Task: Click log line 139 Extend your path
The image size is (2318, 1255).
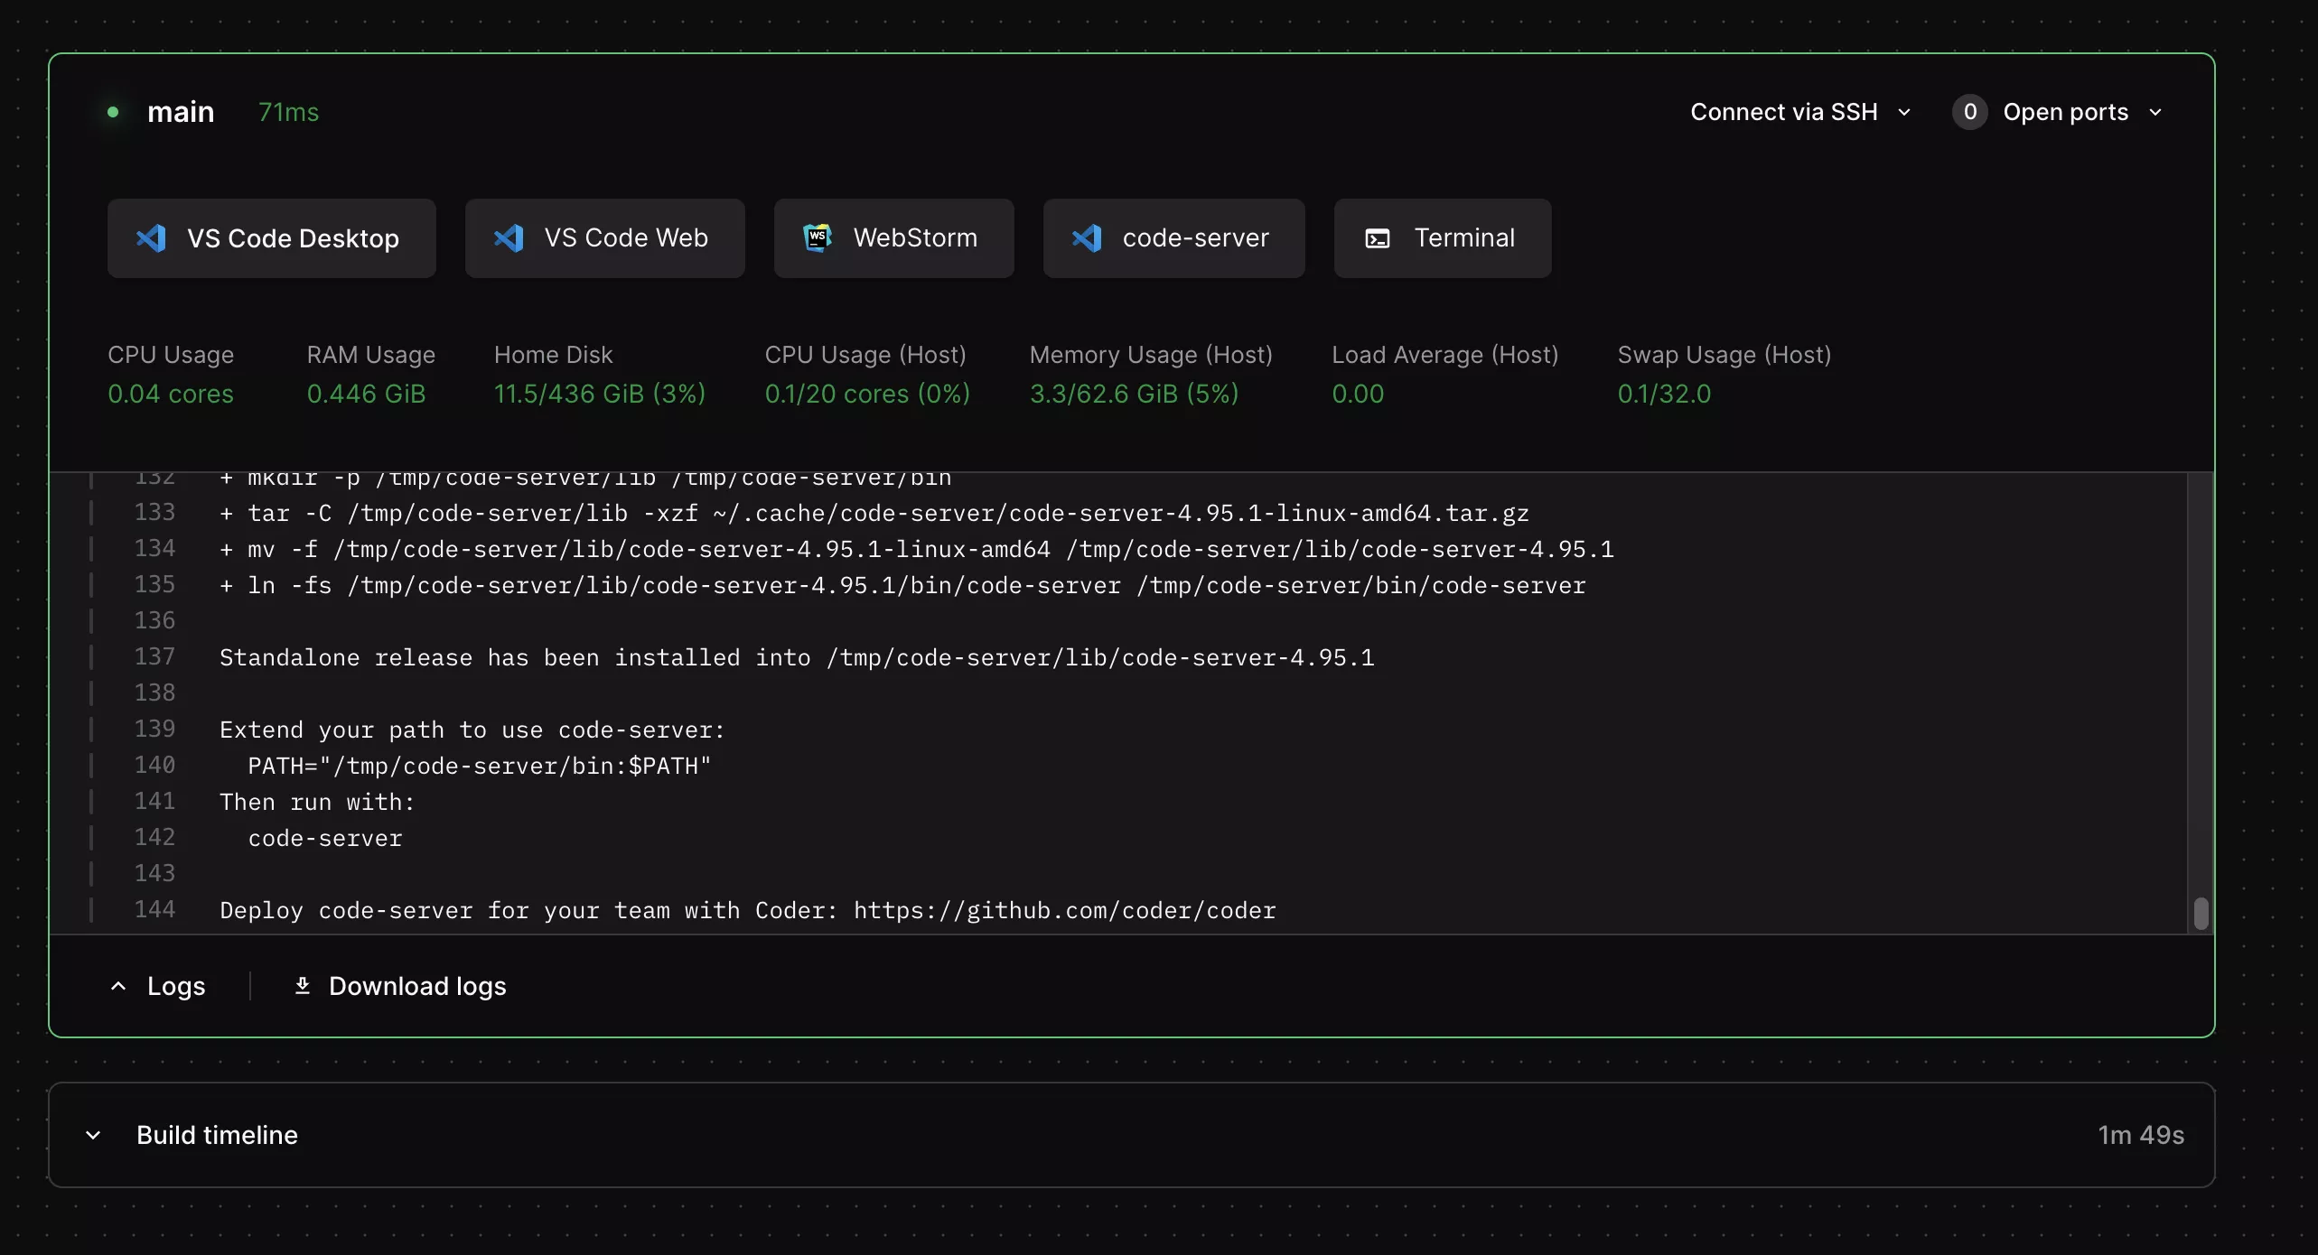Action: pyautogui.click(x=472, y=730)
